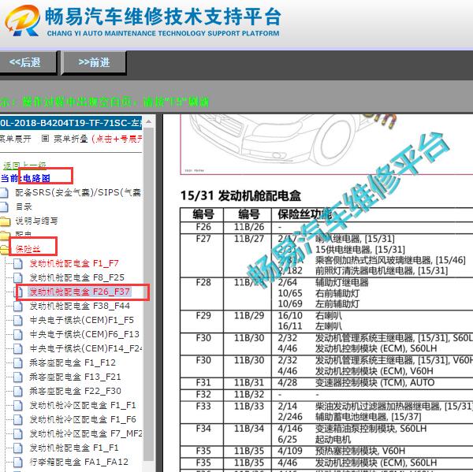Click the F26 cell in the table

(203, 227)
